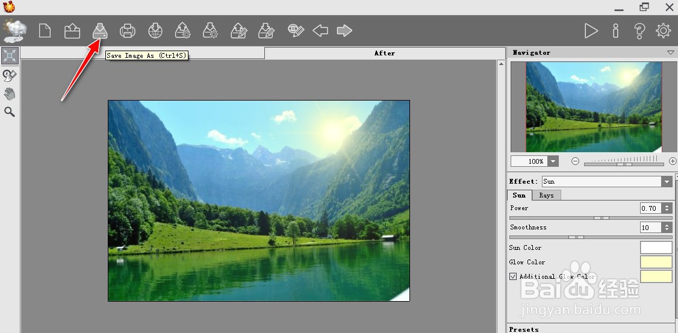Click the application icon in title bar
Viewport: 678px width, 333px height.
pos(8,7)
